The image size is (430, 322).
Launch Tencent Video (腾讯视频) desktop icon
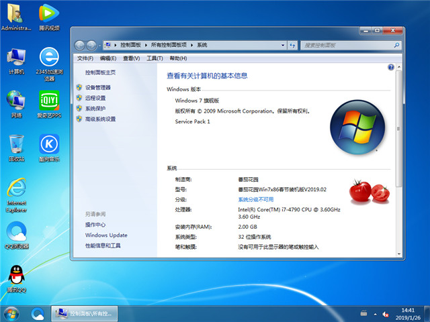point(49,16)
